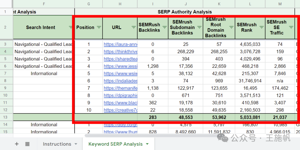Open the www.jessi URL link
This screenshot has height=150, width=300.
click(120, 66)
